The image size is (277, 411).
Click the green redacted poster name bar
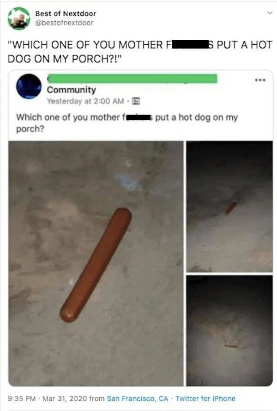click(x=132, y=79)
